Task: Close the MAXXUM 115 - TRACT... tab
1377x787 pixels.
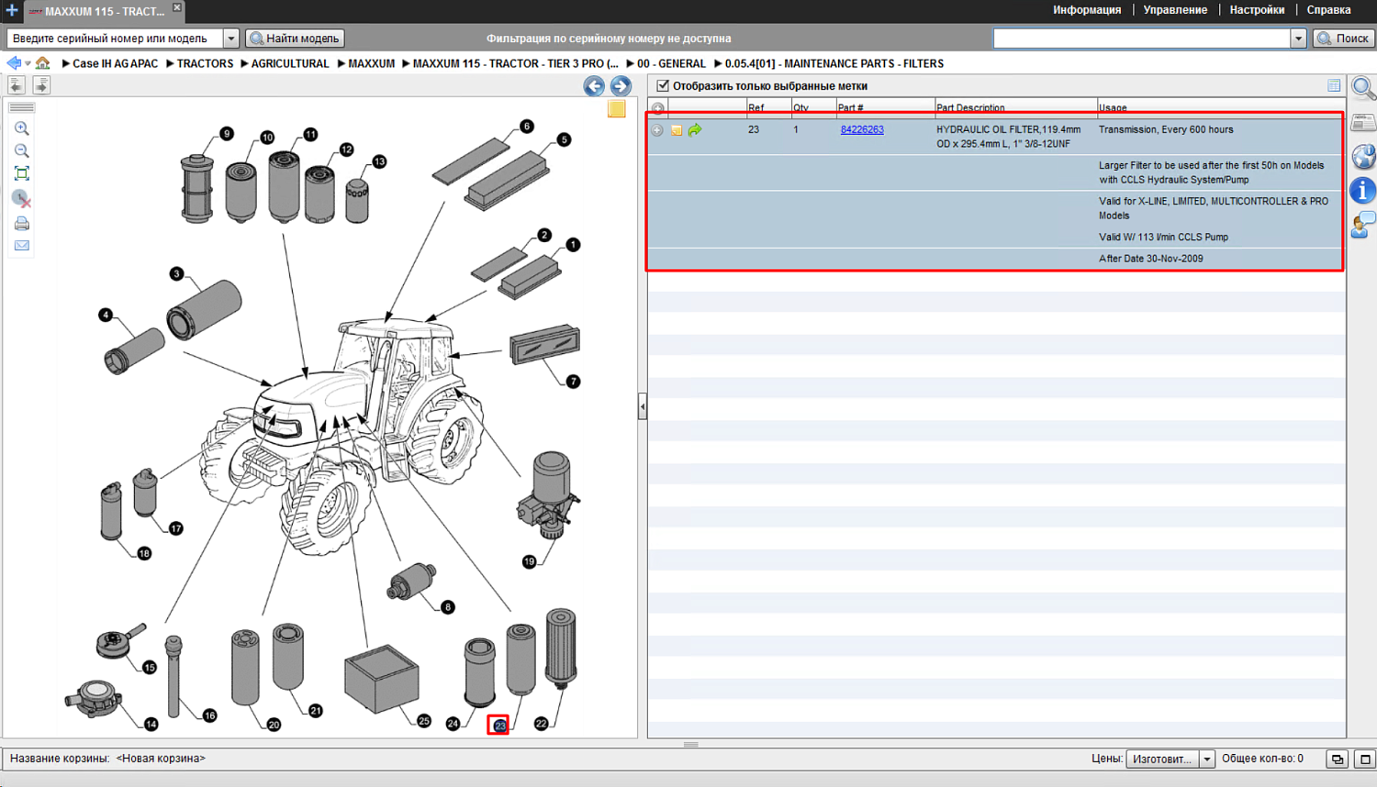Action: click(177, 7)
